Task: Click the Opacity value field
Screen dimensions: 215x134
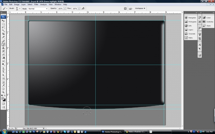Action: (x=60, y=9)
